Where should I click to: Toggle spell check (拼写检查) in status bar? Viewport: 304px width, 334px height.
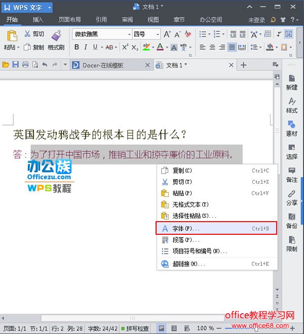click(135, 328)
